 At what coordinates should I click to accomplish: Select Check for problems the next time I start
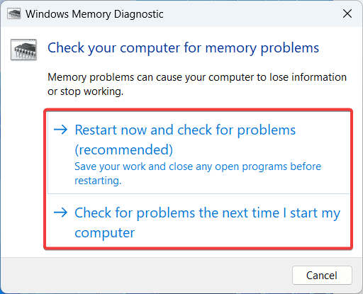pyautogui.click(x=199, y=221)
